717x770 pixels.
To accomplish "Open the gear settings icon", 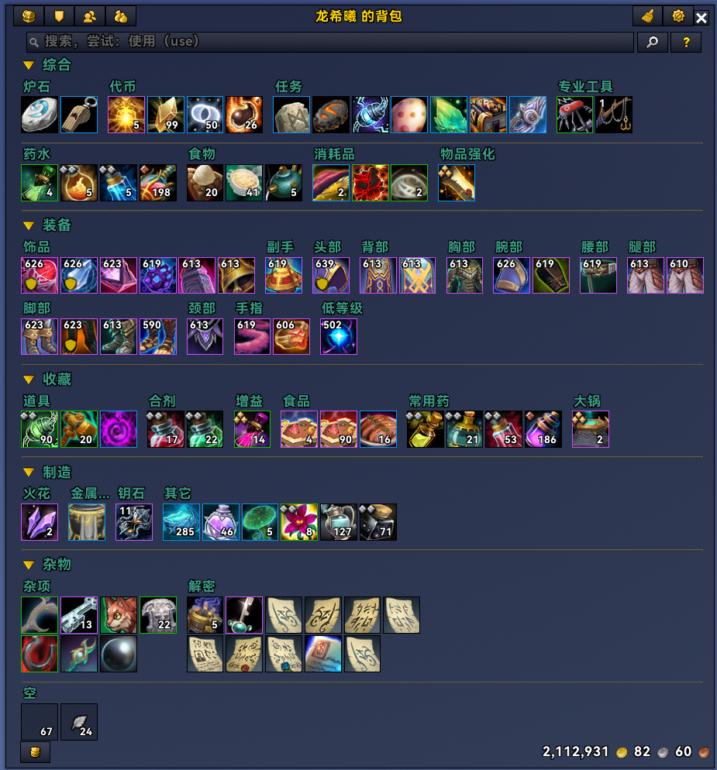I will (678, 17).
